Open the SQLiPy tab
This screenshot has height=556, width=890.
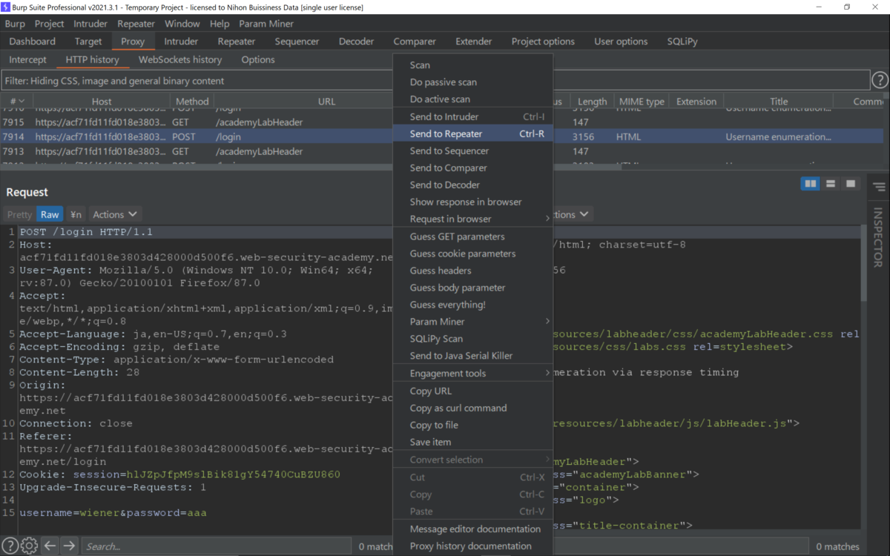[682, 42]
